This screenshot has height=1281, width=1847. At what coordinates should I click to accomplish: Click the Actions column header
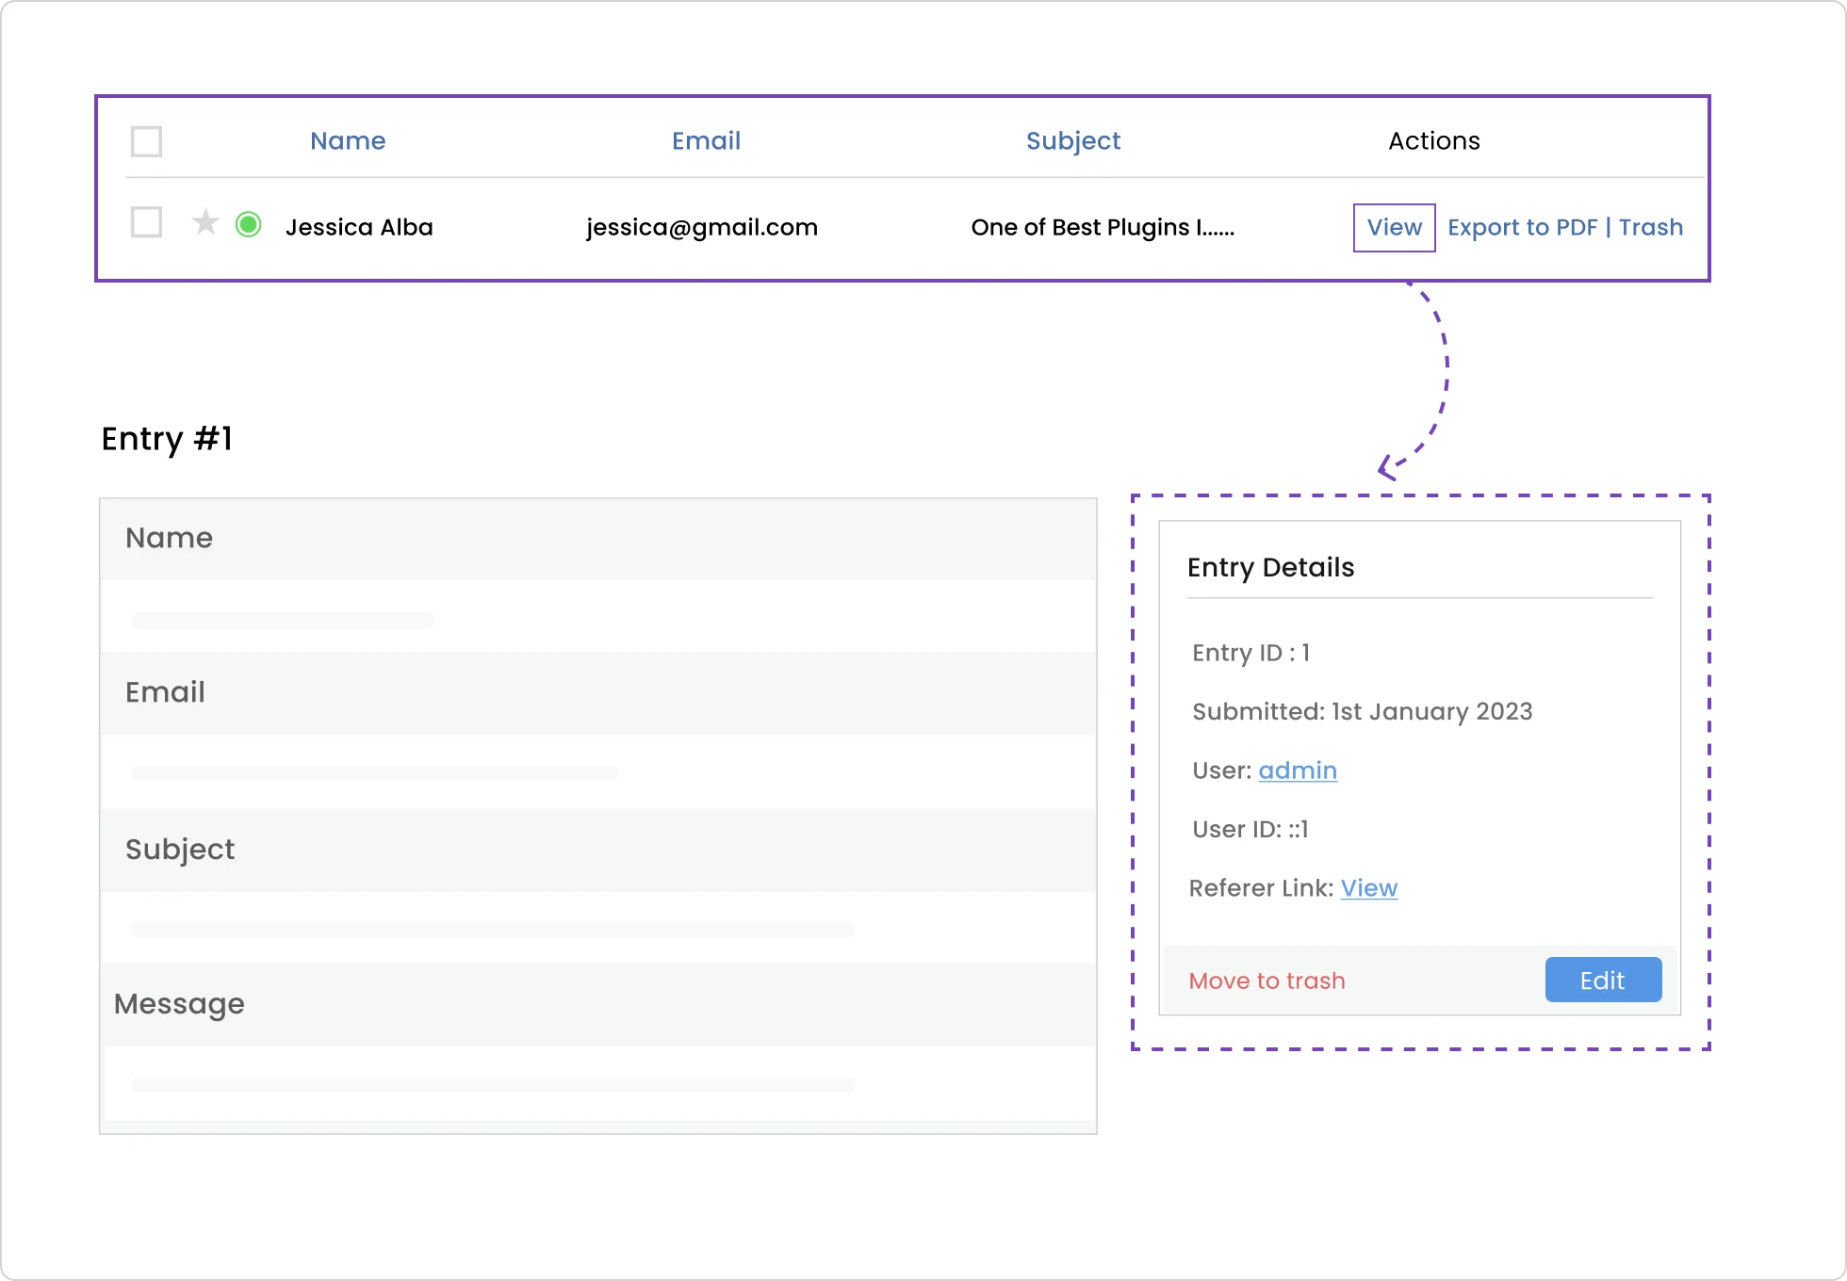pyautogui.click(x=1434, y=140)
